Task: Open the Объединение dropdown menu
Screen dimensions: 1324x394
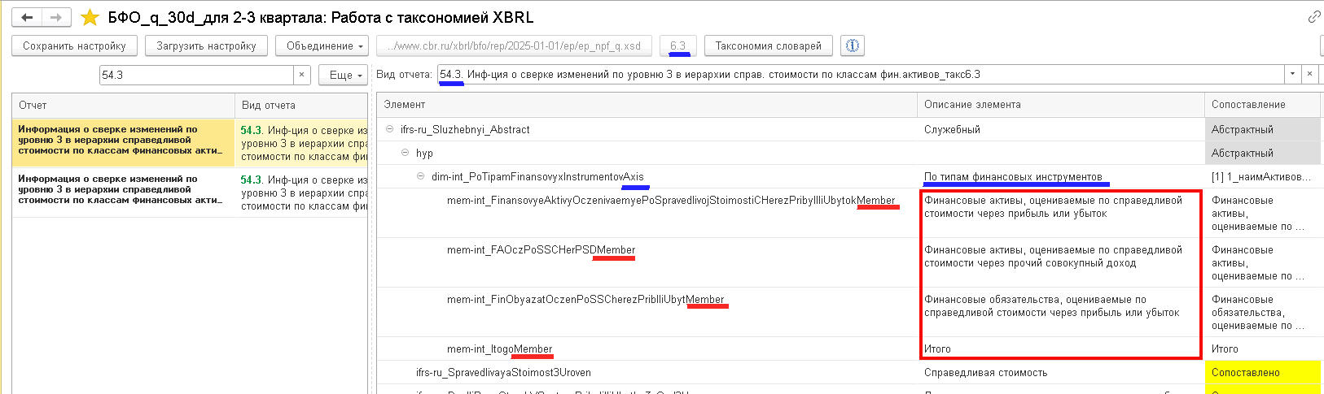Action: coord(322,46)
